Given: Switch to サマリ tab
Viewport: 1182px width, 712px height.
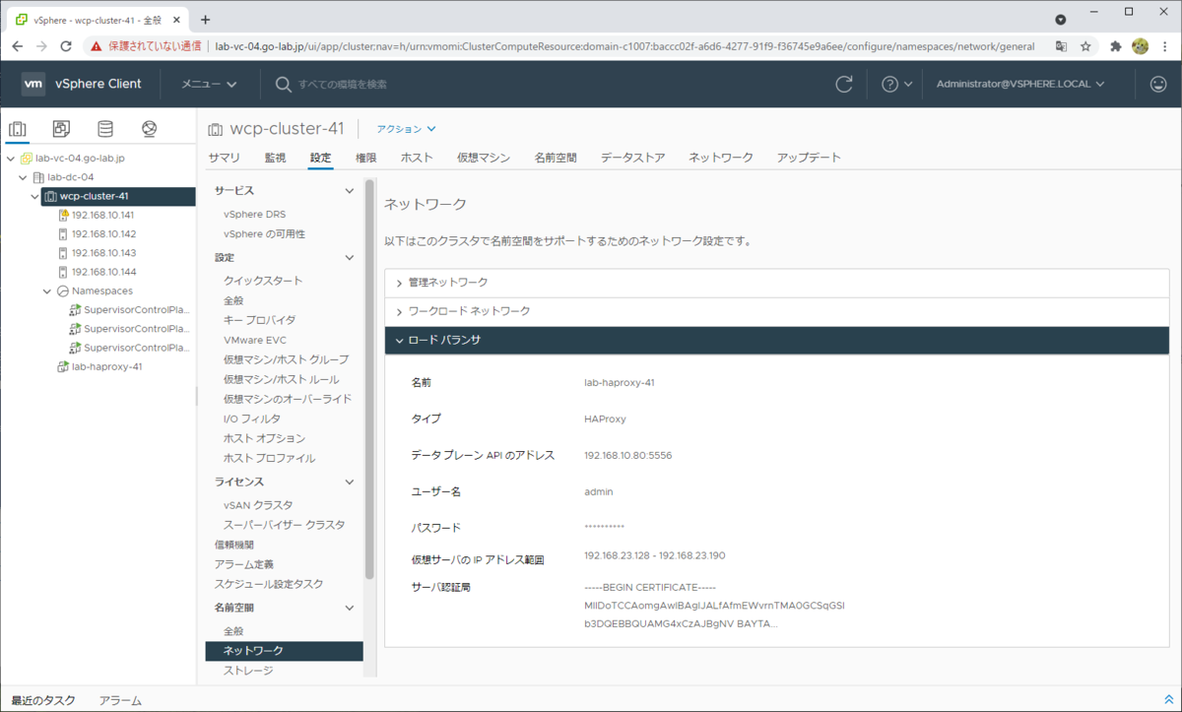Looking at the screenshot, I should pos(224,158).
